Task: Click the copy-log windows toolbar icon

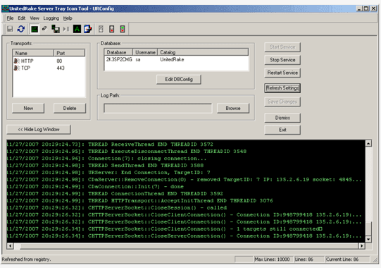Action: tap(56, 29)
